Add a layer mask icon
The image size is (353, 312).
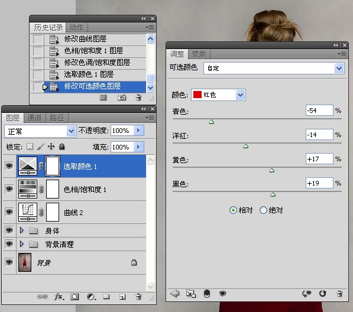75,297
